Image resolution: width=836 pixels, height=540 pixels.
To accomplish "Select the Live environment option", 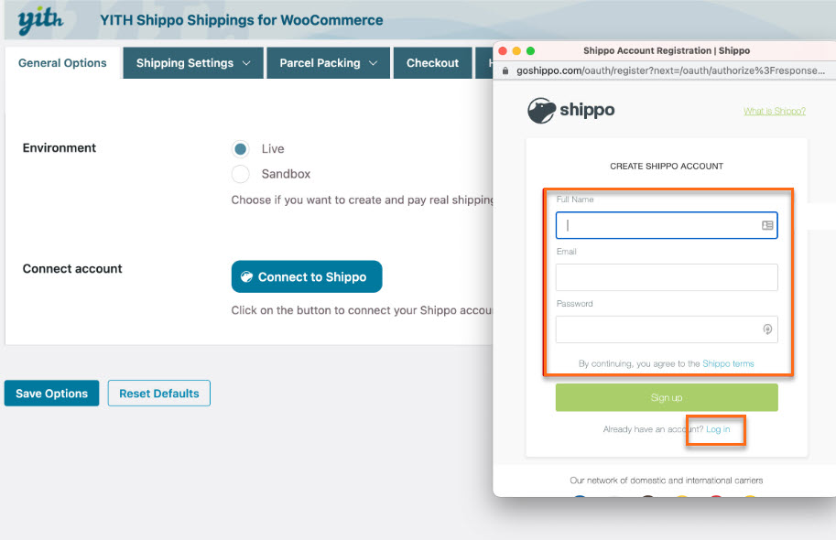I will 241,149.
